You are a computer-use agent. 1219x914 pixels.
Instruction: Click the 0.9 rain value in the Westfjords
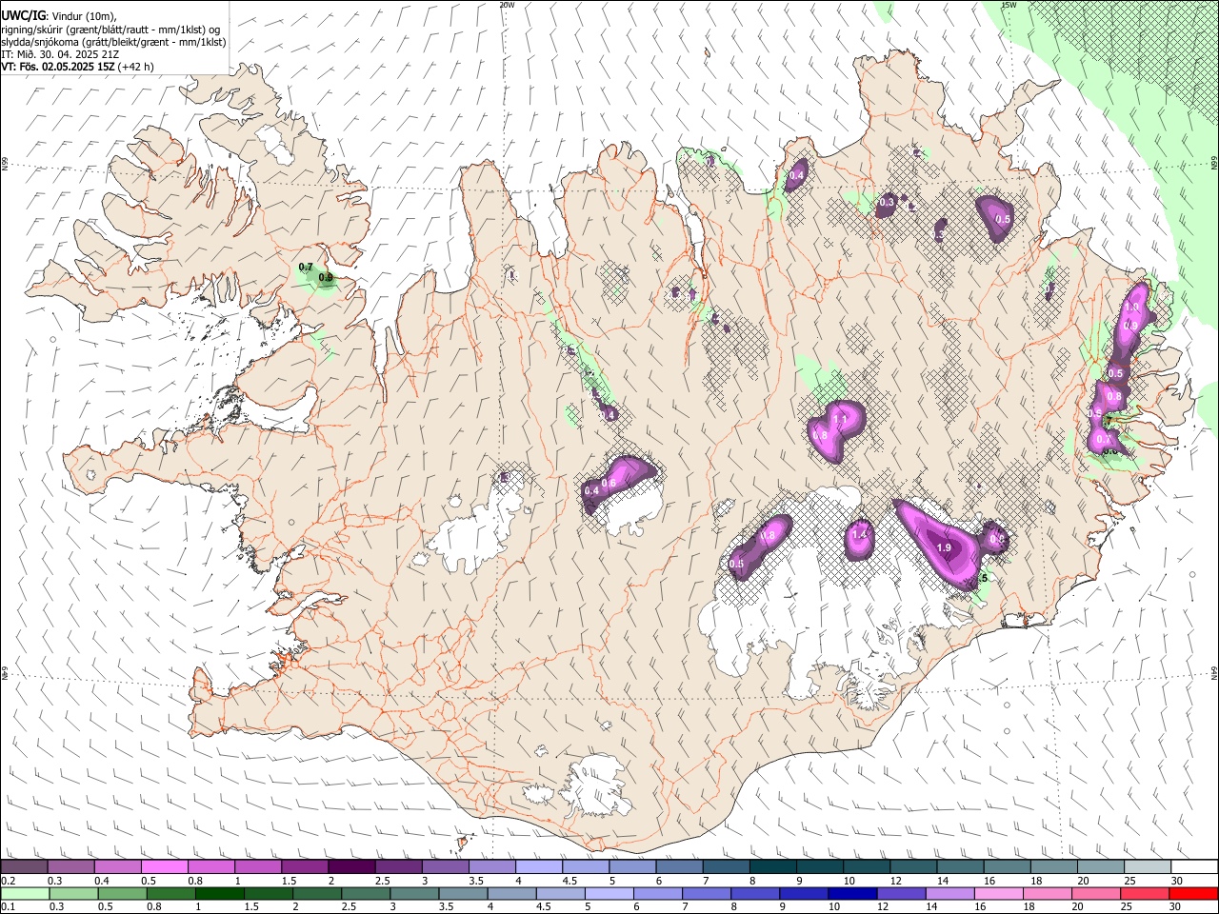pos(326,278)
